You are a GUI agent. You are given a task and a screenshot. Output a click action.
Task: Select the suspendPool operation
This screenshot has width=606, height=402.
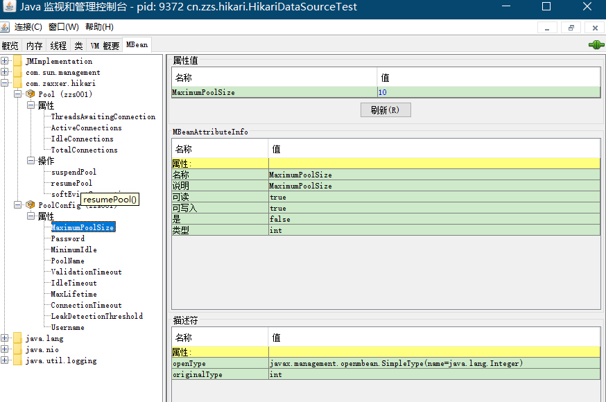click(73, 172)
